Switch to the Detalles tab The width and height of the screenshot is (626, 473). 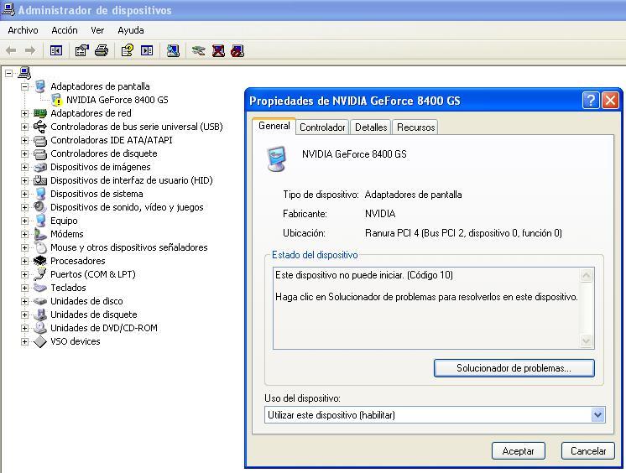tap(371, 127)
